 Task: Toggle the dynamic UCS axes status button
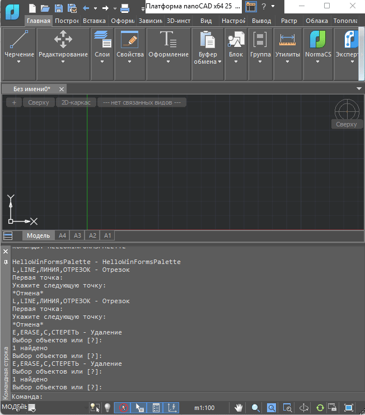click(x=172, y=408)
